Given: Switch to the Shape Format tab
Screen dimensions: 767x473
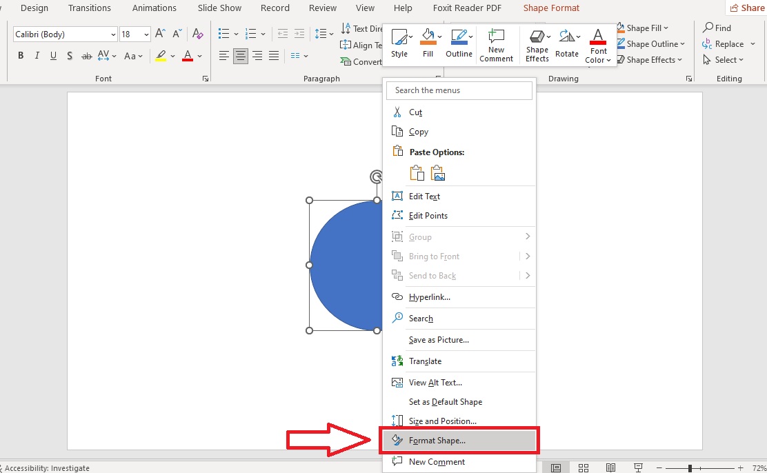Looking at the screenshot, I should tap(550, 8).
